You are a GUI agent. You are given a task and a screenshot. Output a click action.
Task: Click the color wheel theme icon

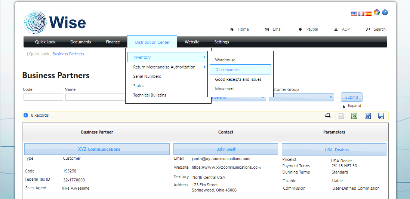[377, 12]
